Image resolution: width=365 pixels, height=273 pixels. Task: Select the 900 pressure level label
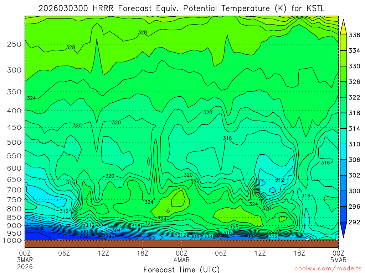(x=14, y=225)
